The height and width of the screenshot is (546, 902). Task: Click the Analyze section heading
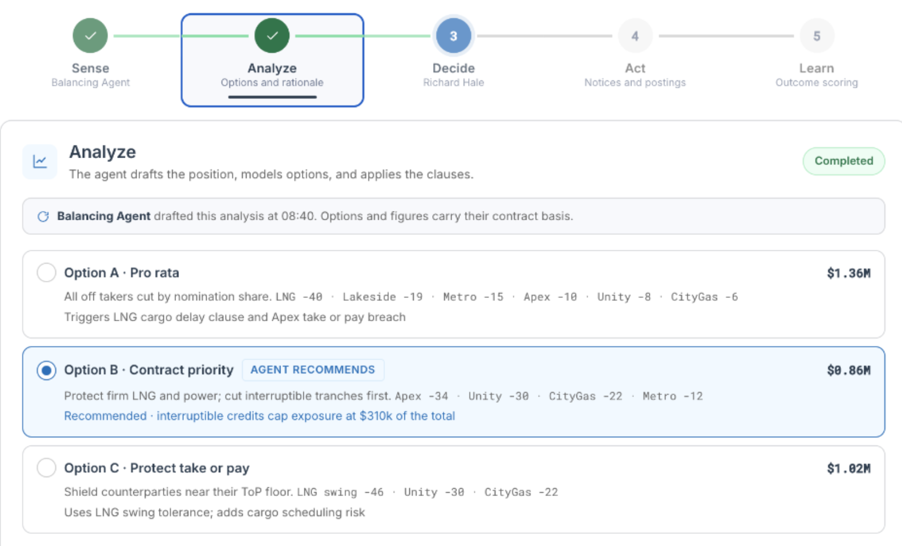pyautogui.click(x=103, y=151)
